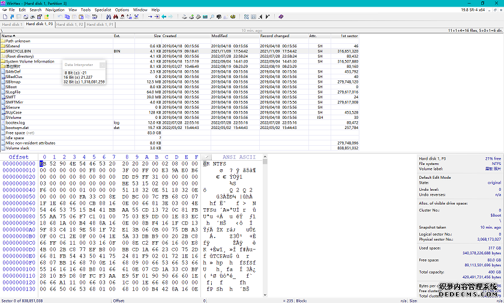Open the Specialist menu
Image resolution: width=504 pixels, height=303 pixels.
click(x=103, y=10)
